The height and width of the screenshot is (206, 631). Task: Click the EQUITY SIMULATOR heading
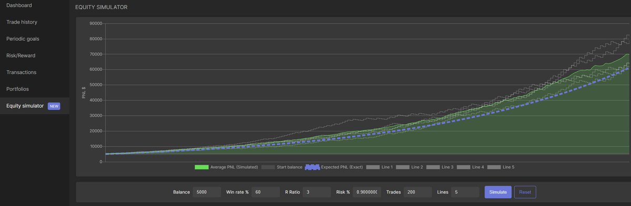[101, 7]
